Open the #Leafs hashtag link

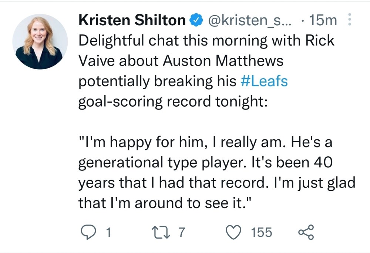pyautogui.click(x=264, y=81)
